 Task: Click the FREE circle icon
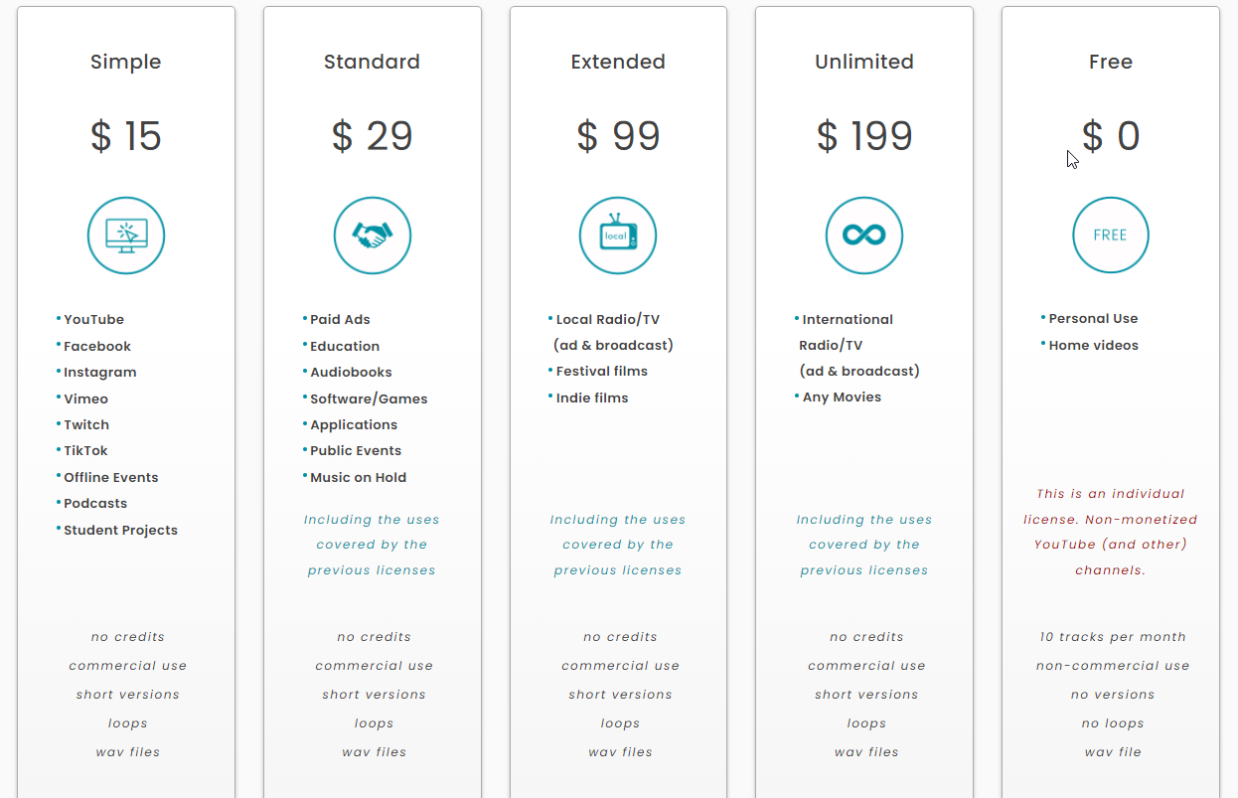pyautogui.click(x=1111, y=236)
